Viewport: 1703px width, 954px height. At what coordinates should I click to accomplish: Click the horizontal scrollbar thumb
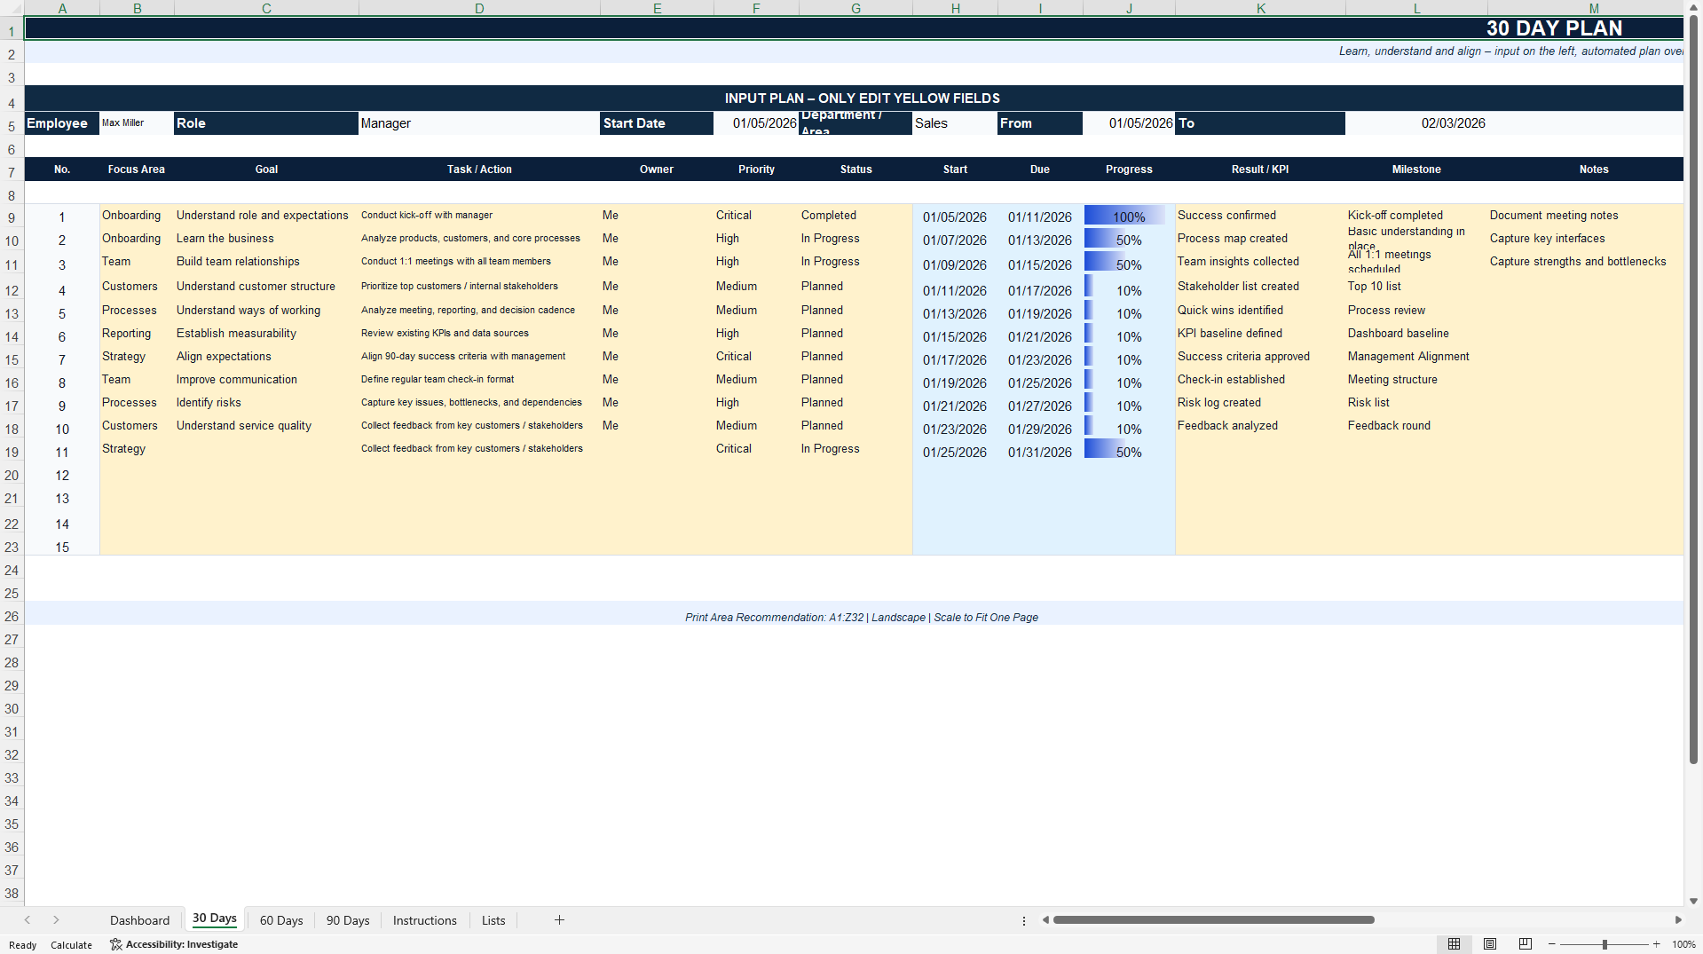pyautogui.click(x=1213, y=920)
